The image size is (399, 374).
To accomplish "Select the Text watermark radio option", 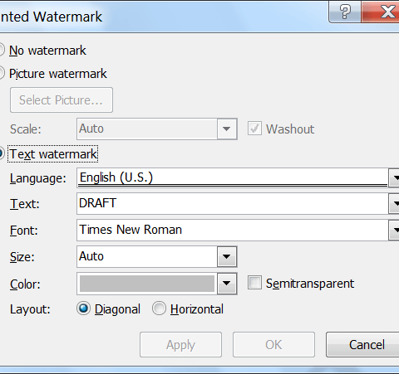I will [x=2, y=153].
